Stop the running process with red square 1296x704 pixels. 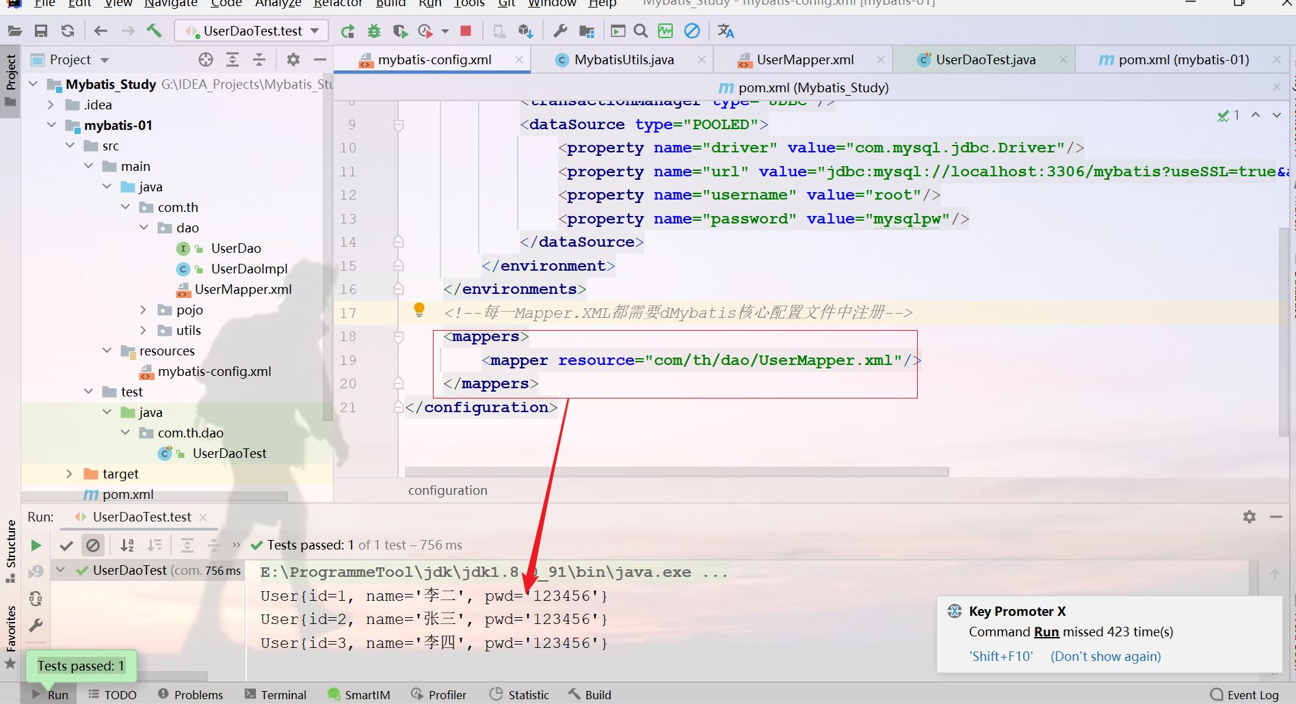[x=466, y=31]
